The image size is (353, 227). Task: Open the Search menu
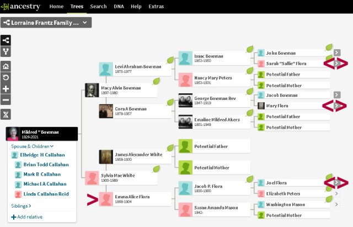tap(98, 7)
